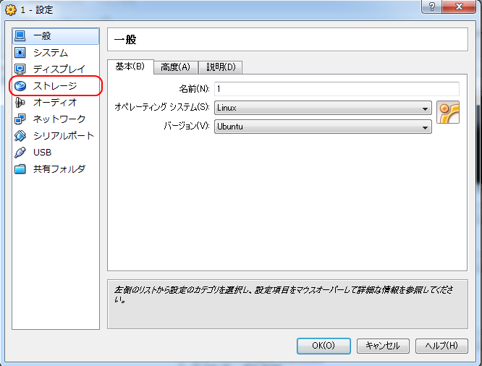Click the ディスプレイ screen icon
482x366 pixels.
(20, 69)
